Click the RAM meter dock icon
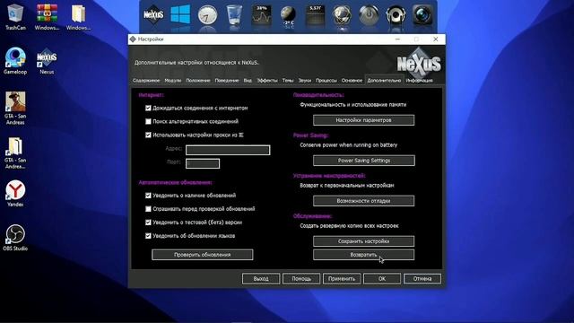 (x=315, y=15)
